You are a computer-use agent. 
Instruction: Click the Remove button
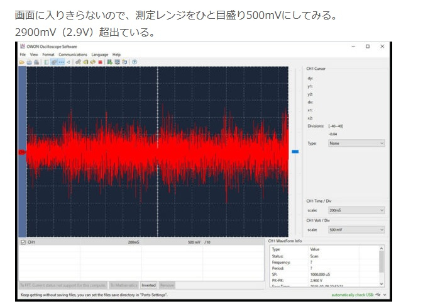(x=167, y=285)
